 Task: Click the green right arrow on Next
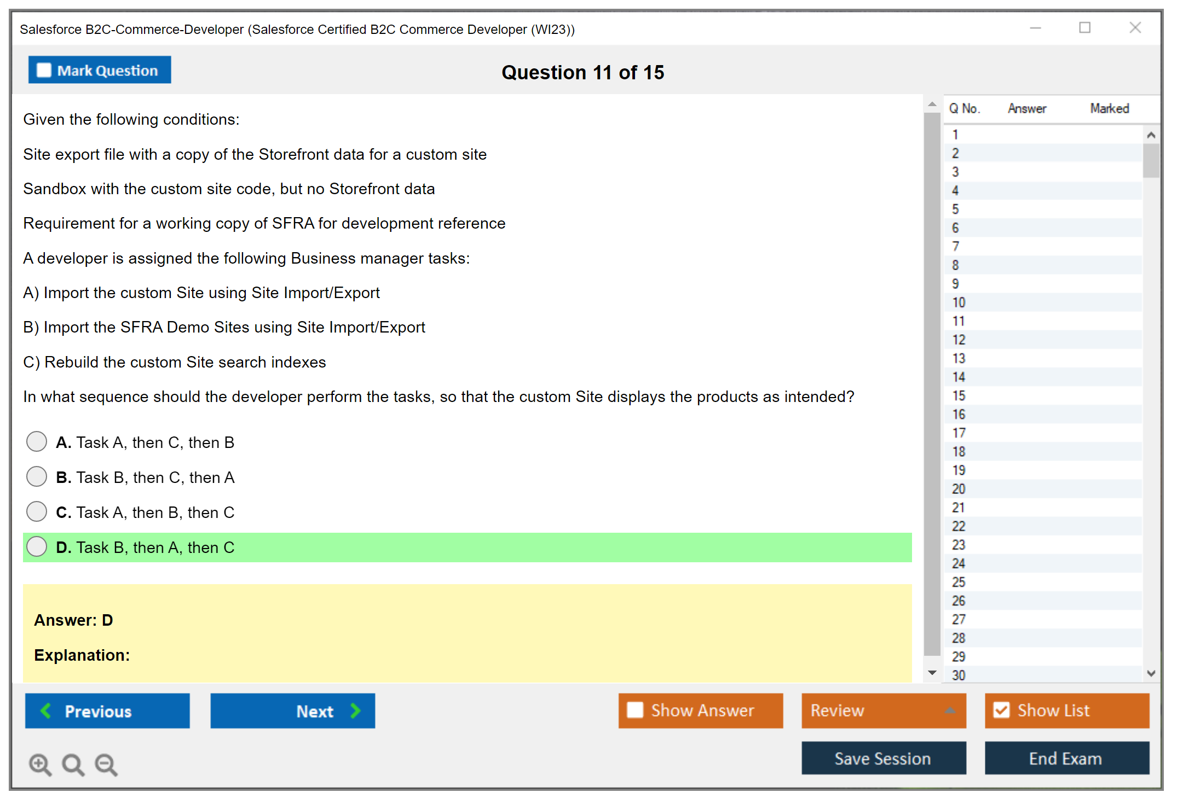[x=355, y=710]
